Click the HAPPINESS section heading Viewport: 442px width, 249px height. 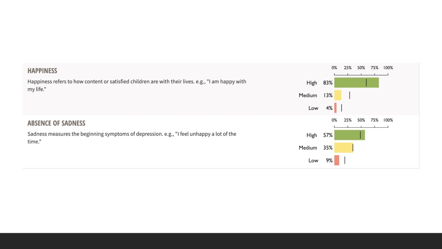point(42,71)
